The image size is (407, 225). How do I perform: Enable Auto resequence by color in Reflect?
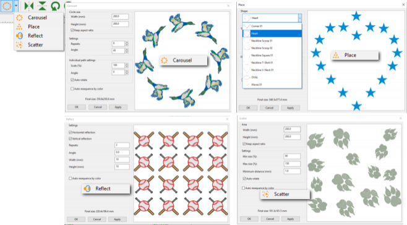coord(71,178)
